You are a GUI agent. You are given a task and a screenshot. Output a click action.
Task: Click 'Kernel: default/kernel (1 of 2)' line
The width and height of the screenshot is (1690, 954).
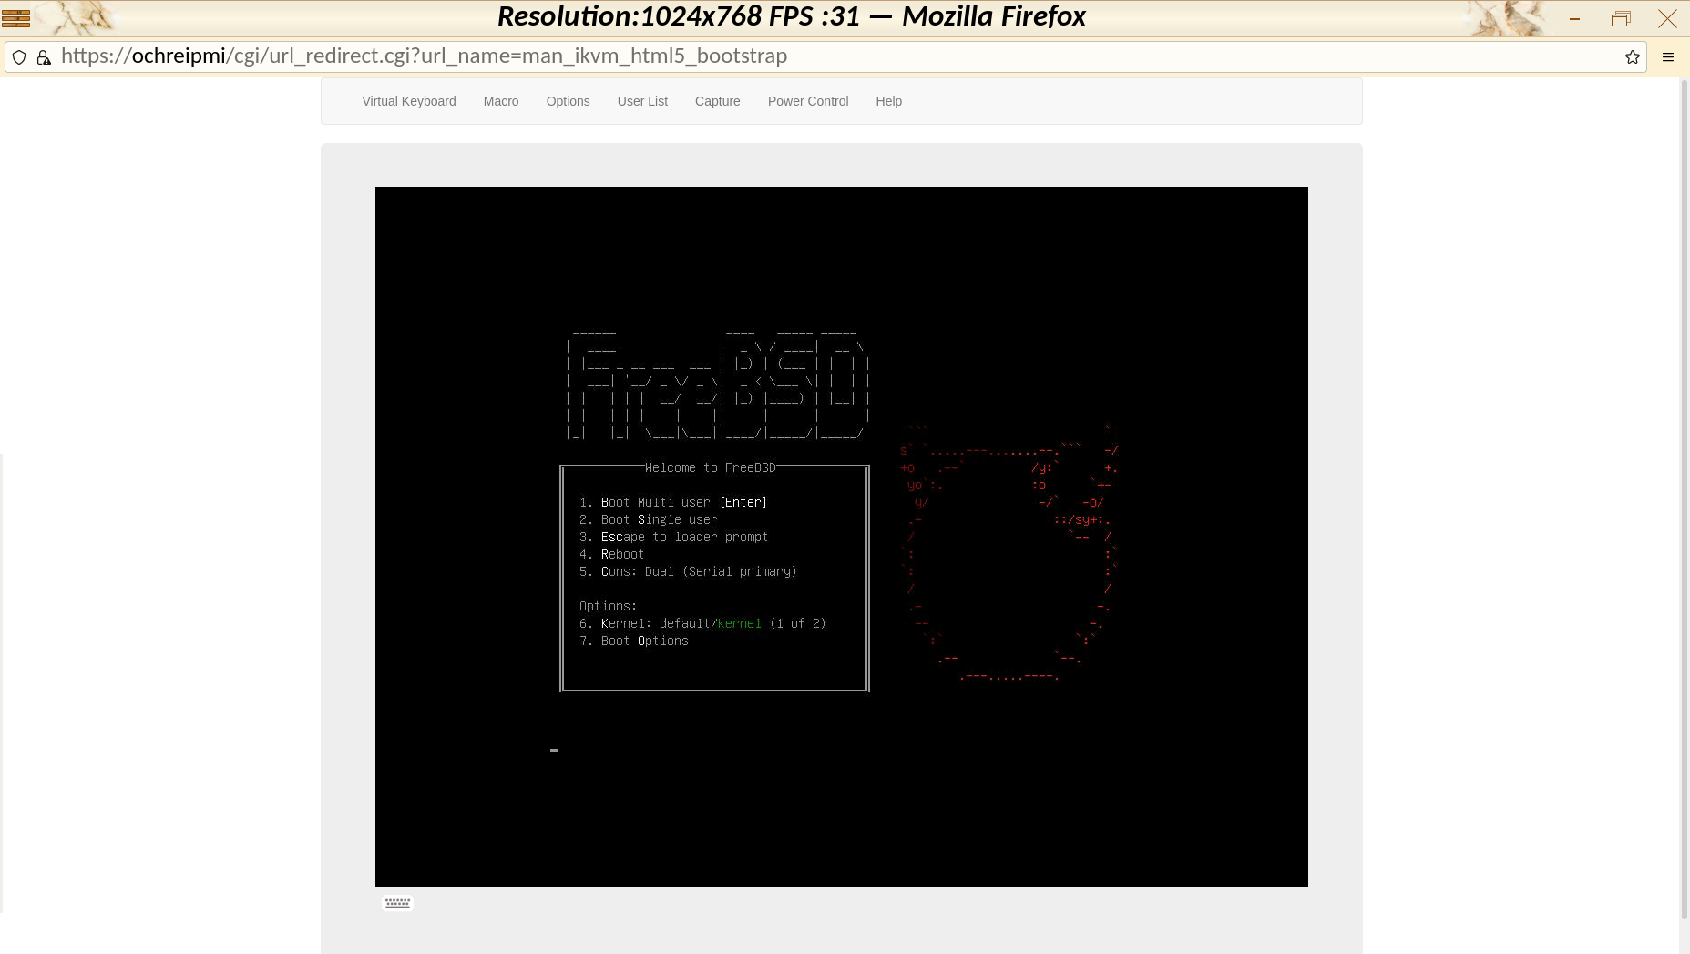pyautogui.click(x=702, y=623)
